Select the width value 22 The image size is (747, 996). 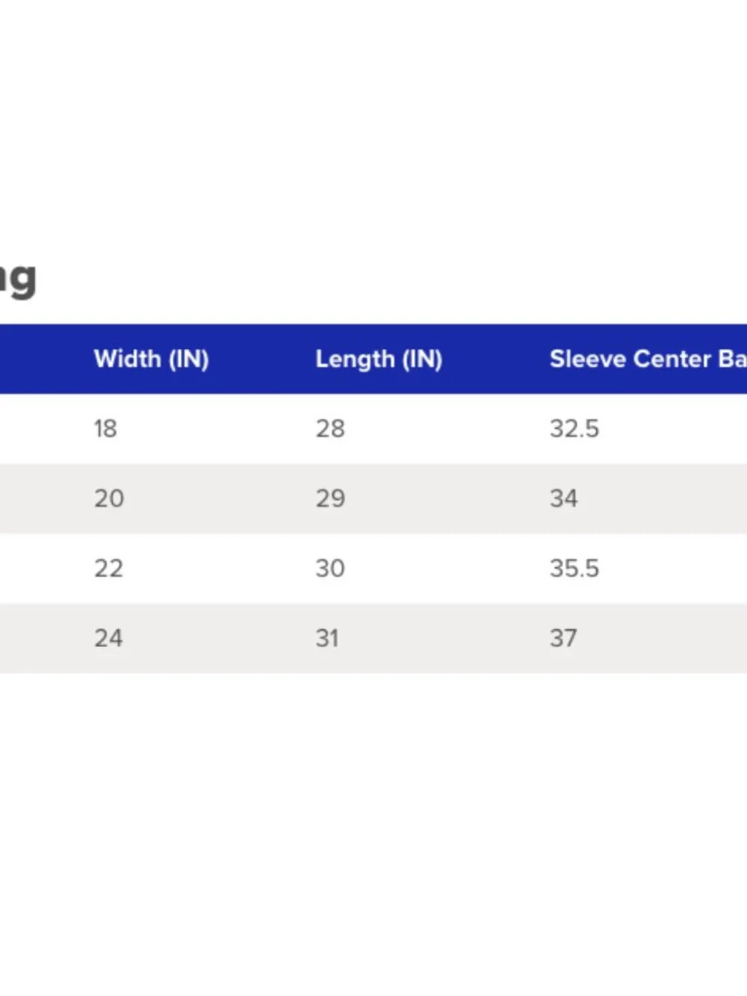coord(108,569)
